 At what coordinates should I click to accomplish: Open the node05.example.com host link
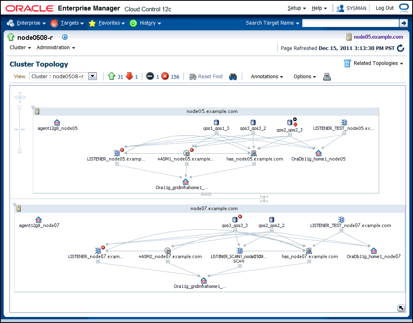coord(378,37)
